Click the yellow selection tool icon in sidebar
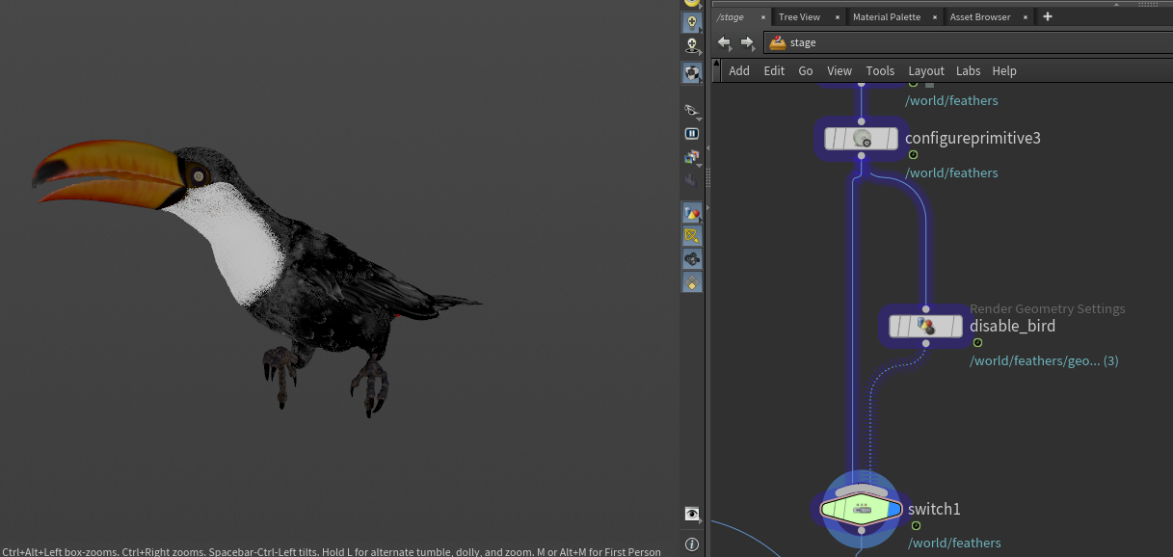Image resolution: width=1173 pixels, height=557 pixels. [691, 235]
